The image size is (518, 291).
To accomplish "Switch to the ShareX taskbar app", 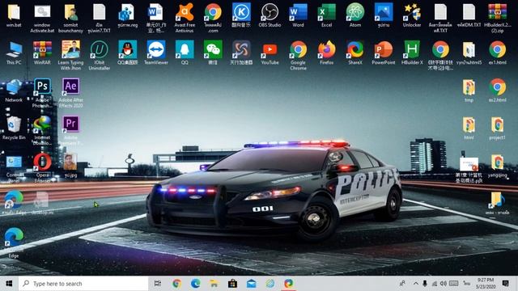I will [288, 284].
